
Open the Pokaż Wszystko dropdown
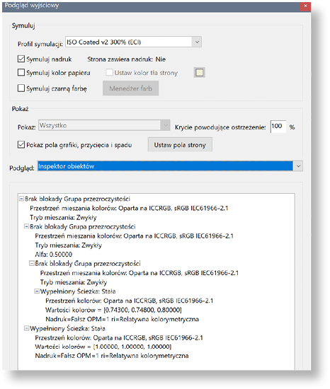coord(104,125)
